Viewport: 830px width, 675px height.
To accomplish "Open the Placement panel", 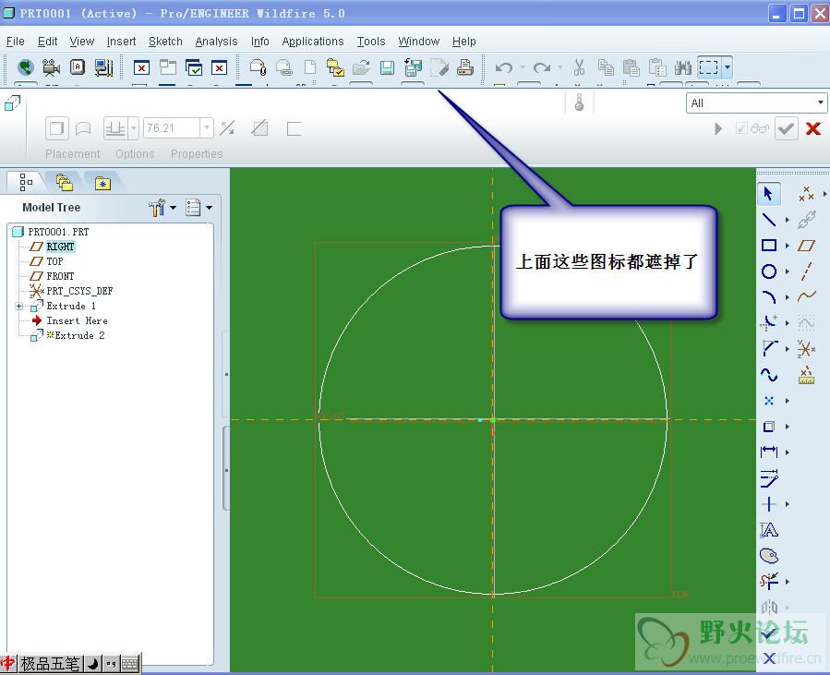I will tap(73, 154).
